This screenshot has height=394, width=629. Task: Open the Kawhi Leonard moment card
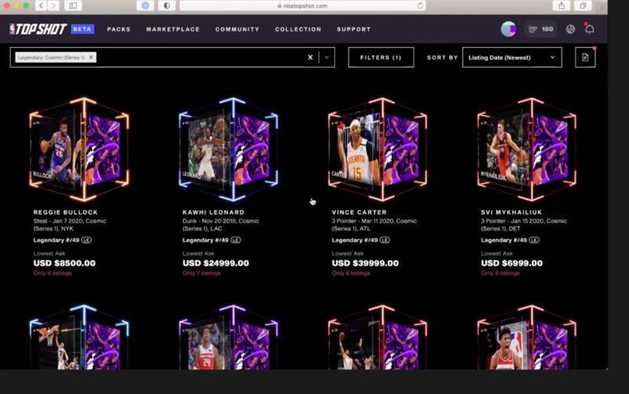229,149
